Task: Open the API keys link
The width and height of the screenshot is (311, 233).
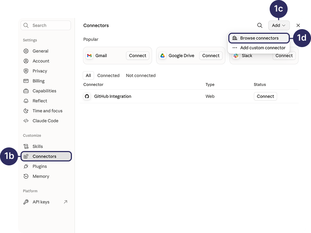Action: tap(46, 202)
